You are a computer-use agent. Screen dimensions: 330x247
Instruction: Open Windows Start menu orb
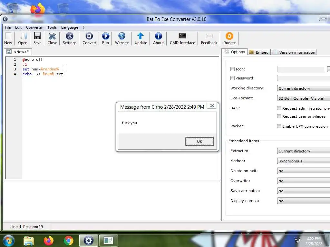(9, 241)
